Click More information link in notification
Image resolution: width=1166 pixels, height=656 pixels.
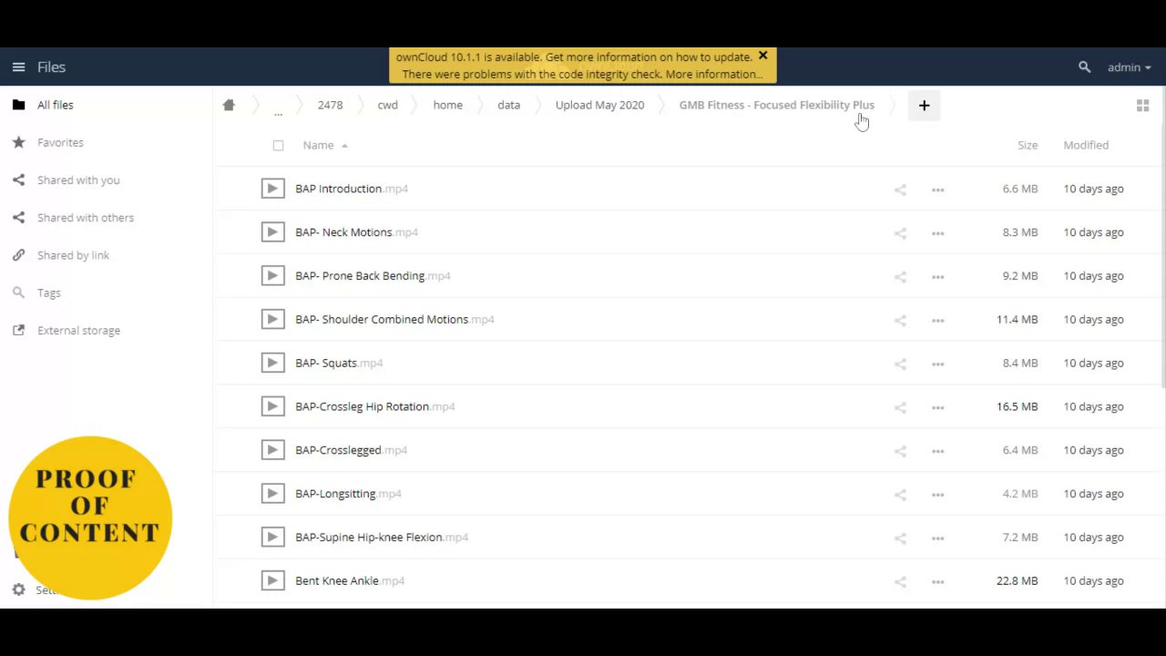point(713,75)
